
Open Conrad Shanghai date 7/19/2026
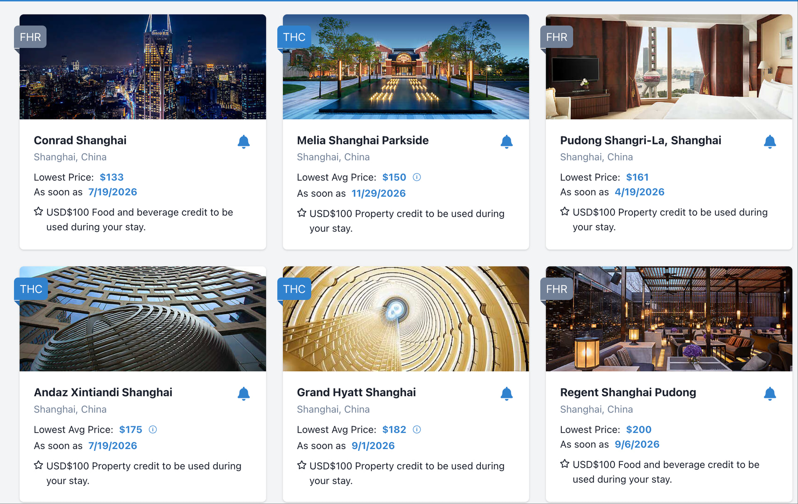(113, 192)
